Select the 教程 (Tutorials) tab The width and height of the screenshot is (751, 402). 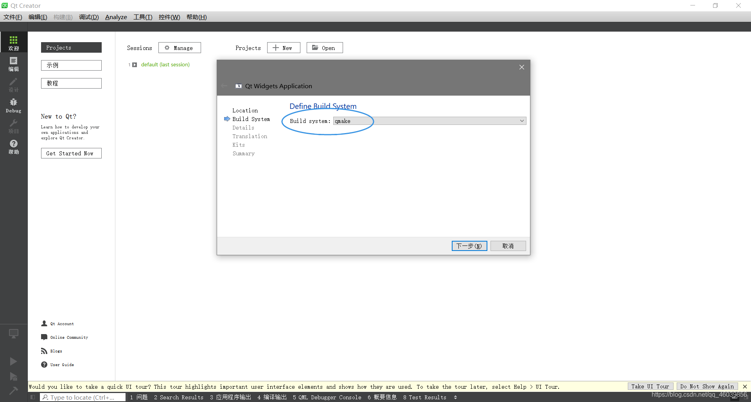point(71,83)
